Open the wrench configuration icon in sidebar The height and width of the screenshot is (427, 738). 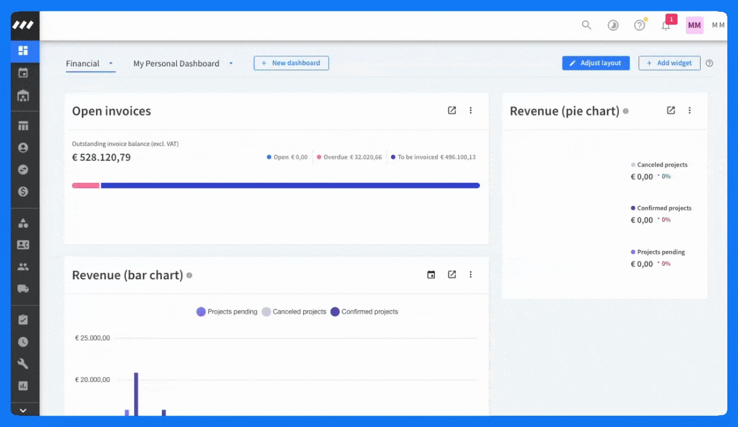[24, 364]
